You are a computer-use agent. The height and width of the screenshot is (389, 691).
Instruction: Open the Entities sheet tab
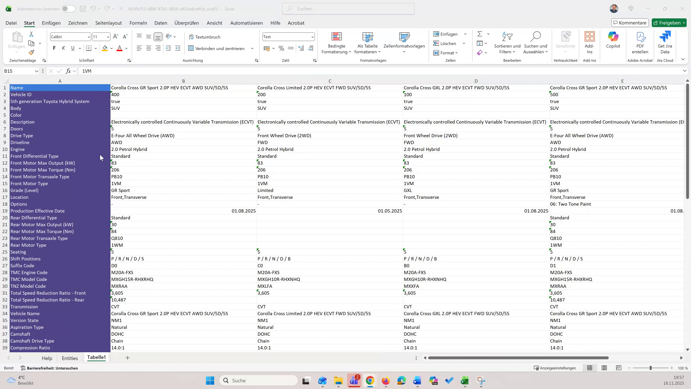coord(70,358)
